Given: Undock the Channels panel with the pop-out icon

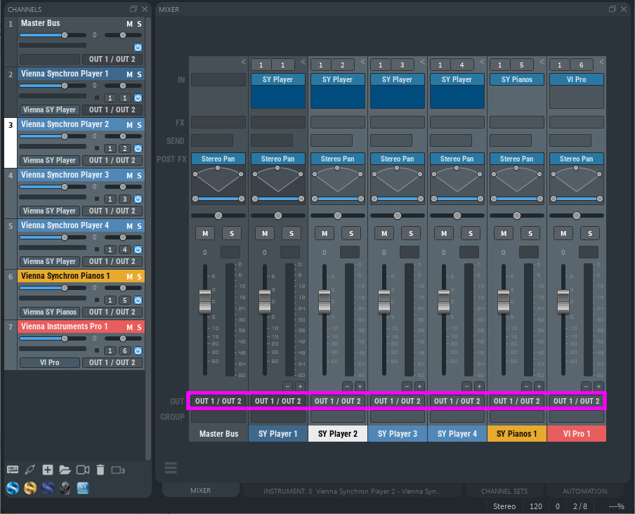Looking at the screenshot, I should pyautogui.click(x=133, y=9).
